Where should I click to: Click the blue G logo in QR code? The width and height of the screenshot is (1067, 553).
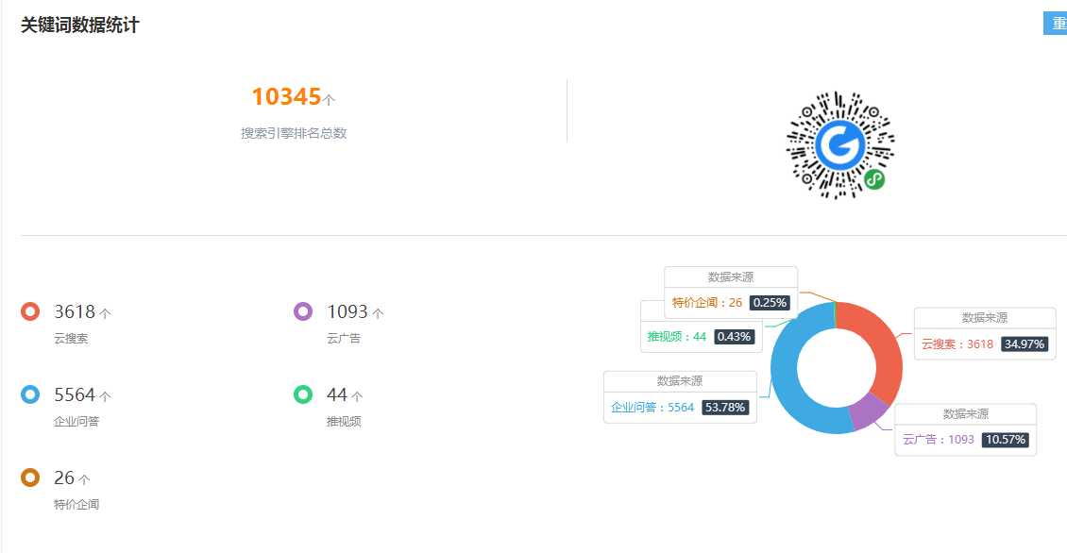840,145
